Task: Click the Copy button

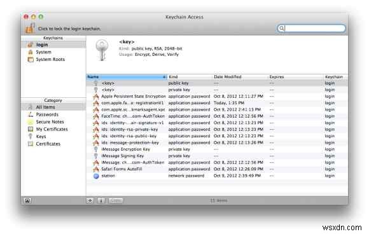Action: 116,200
